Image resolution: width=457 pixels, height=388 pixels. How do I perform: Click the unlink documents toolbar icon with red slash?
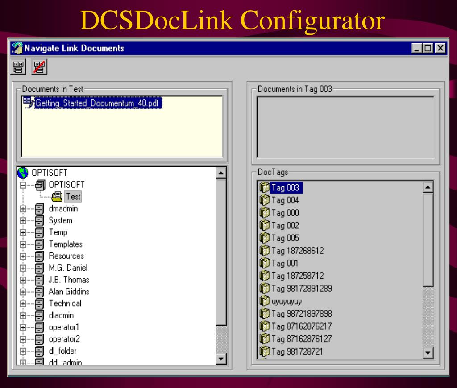coord(39,67)
